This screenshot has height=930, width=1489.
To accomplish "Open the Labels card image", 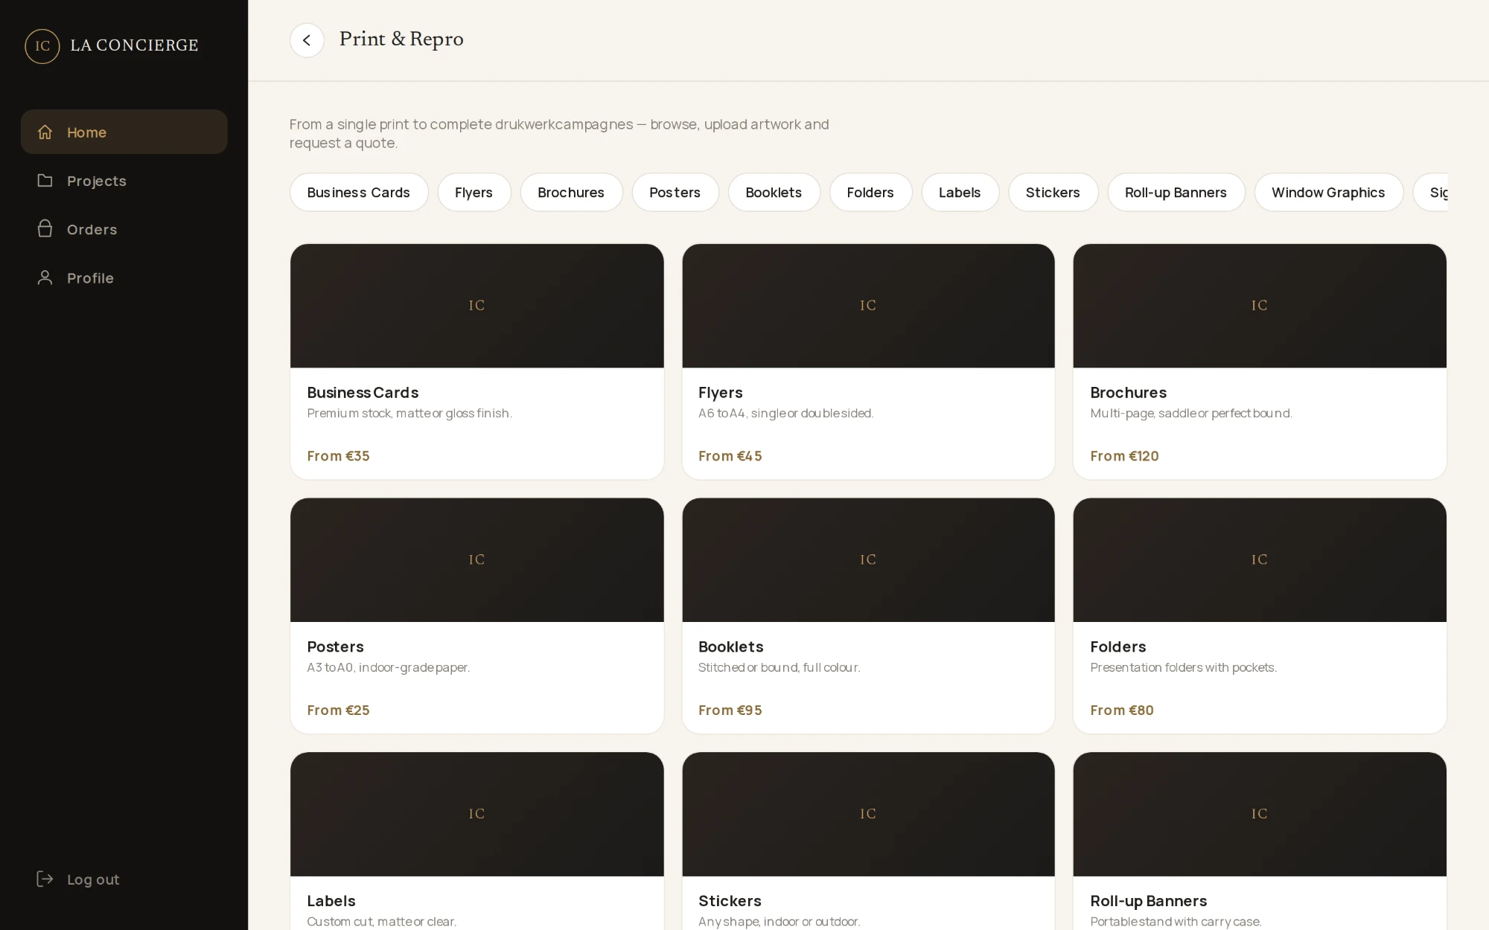I will point(476,814).
